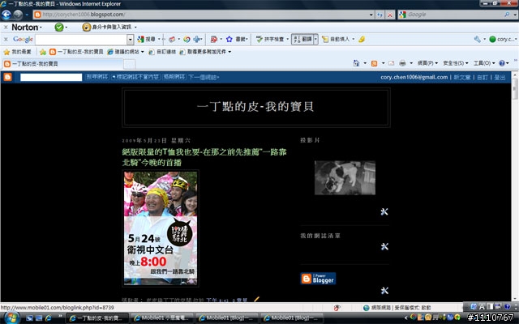The height and width of the screenshot is (324, 519).
Task: Click the Blogger navbar search field
Action: 51,77
